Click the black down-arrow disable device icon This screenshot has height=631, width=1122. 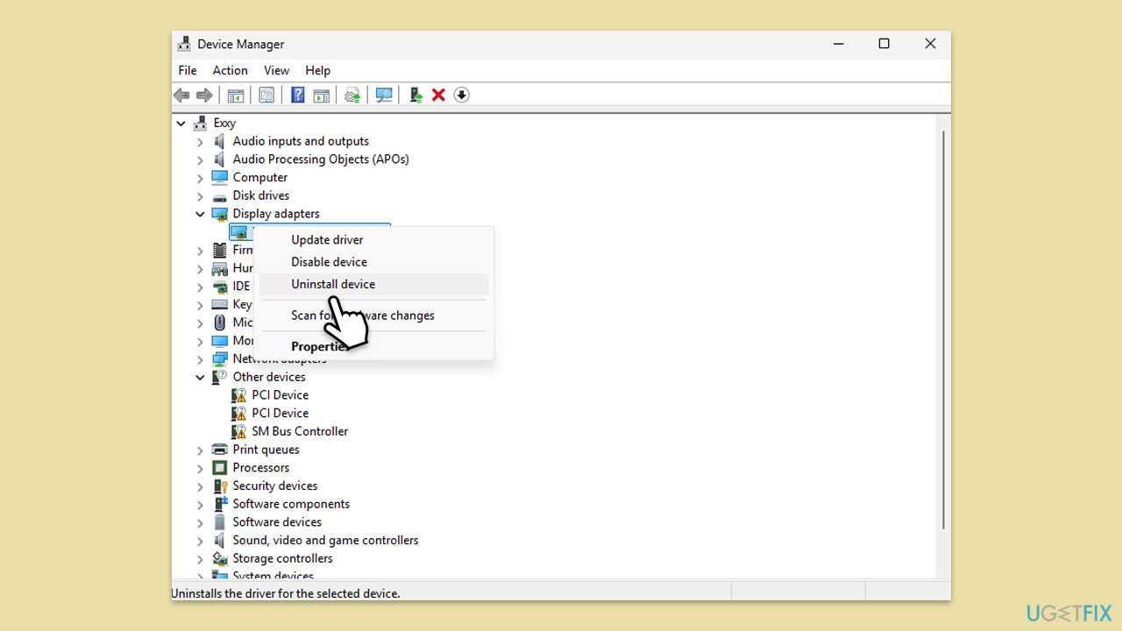(x=462, y=95)
